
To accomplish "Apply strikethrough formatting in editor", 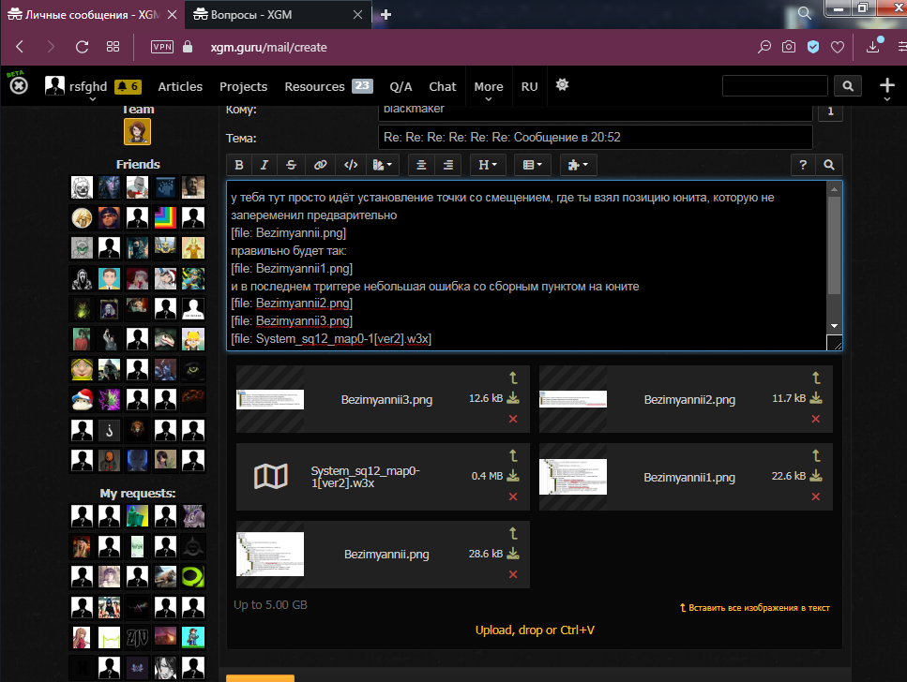I will (x=291, y=165).
